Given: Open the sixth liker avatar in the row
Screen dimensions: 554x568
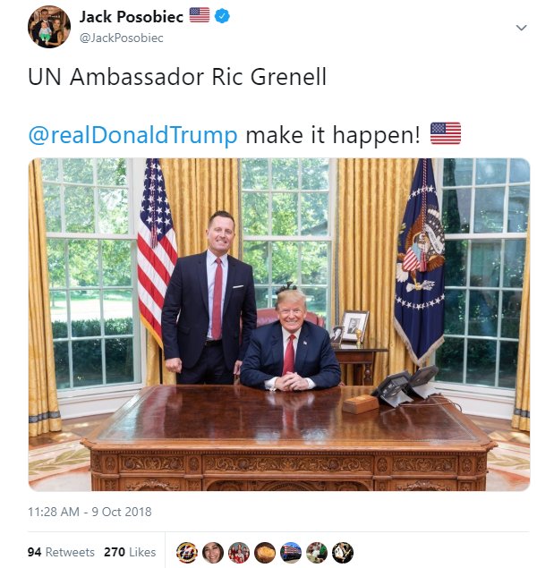Looking at the screenshot, I should (x=317, y=553).
